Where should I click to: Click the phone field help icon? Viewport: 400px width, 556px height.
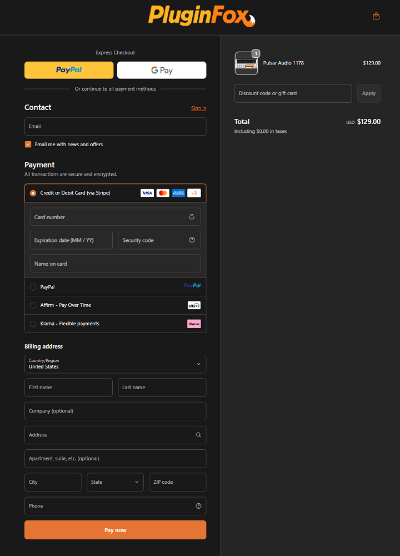198,506
